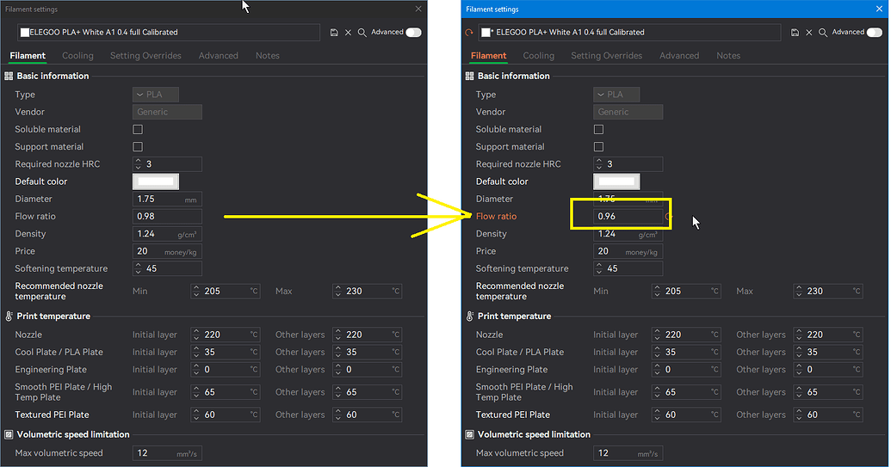Screen dimensions: 891x467
Task: Click Flow ratio field 0.96 in right window
Action: pos(628,216)
